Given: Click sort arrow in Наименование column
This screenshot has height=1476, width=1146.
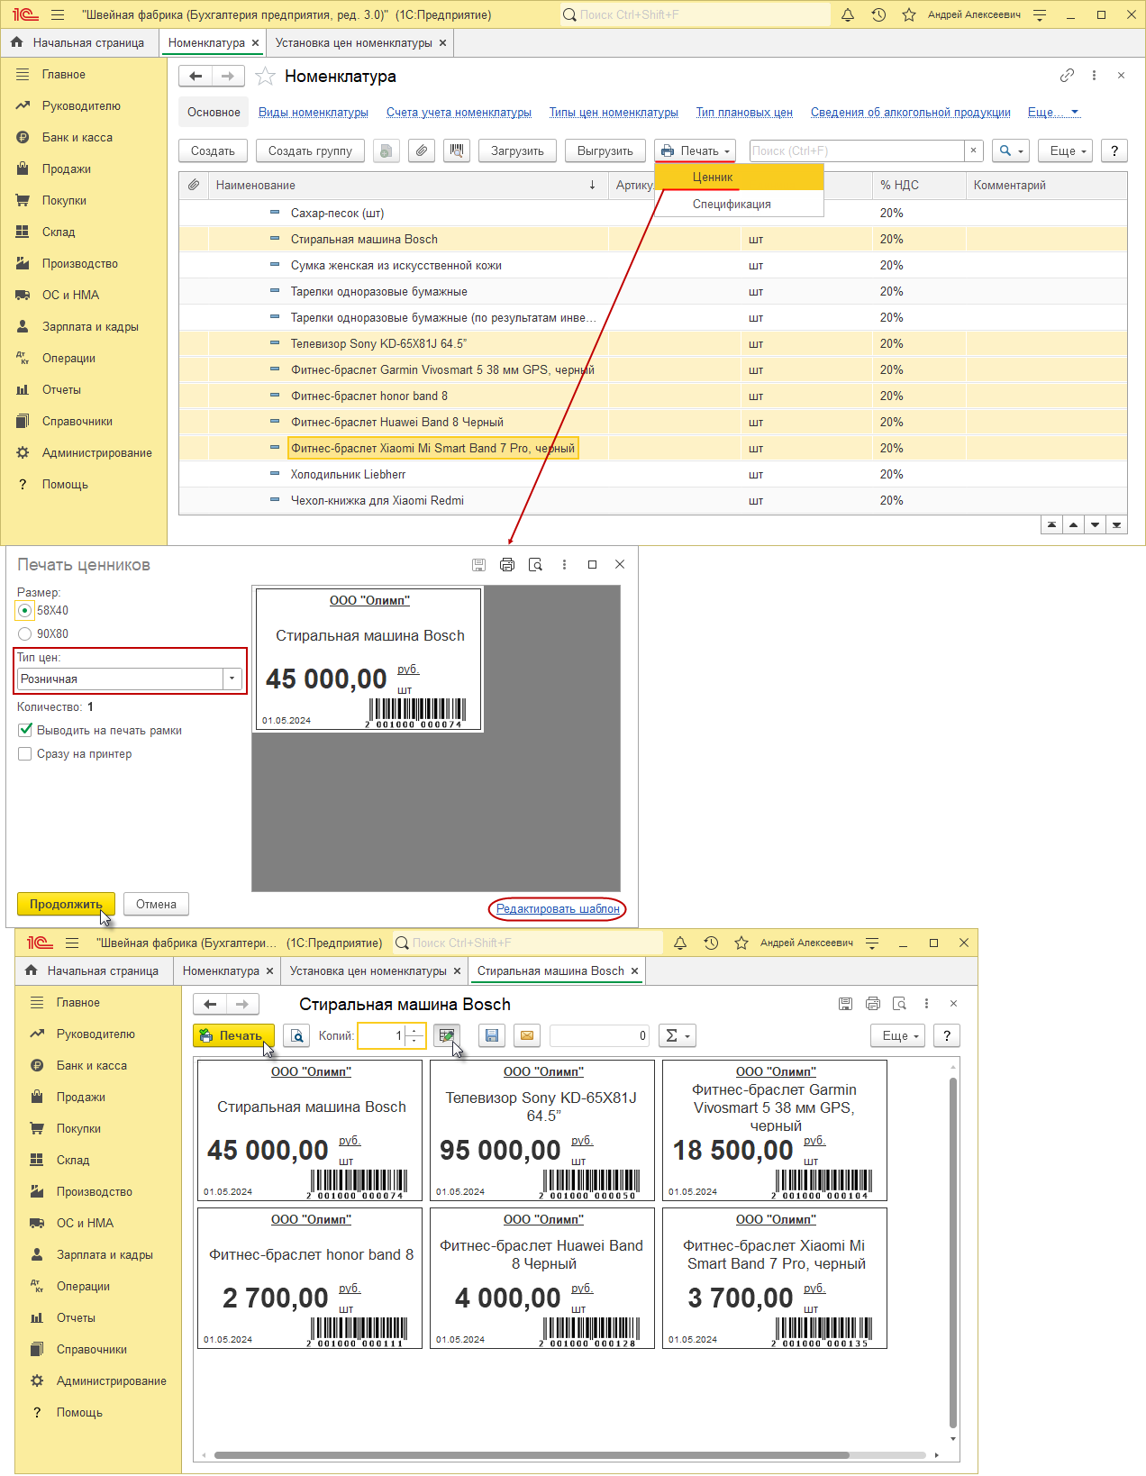Looking at the screenshot, I should coord(592,185).
